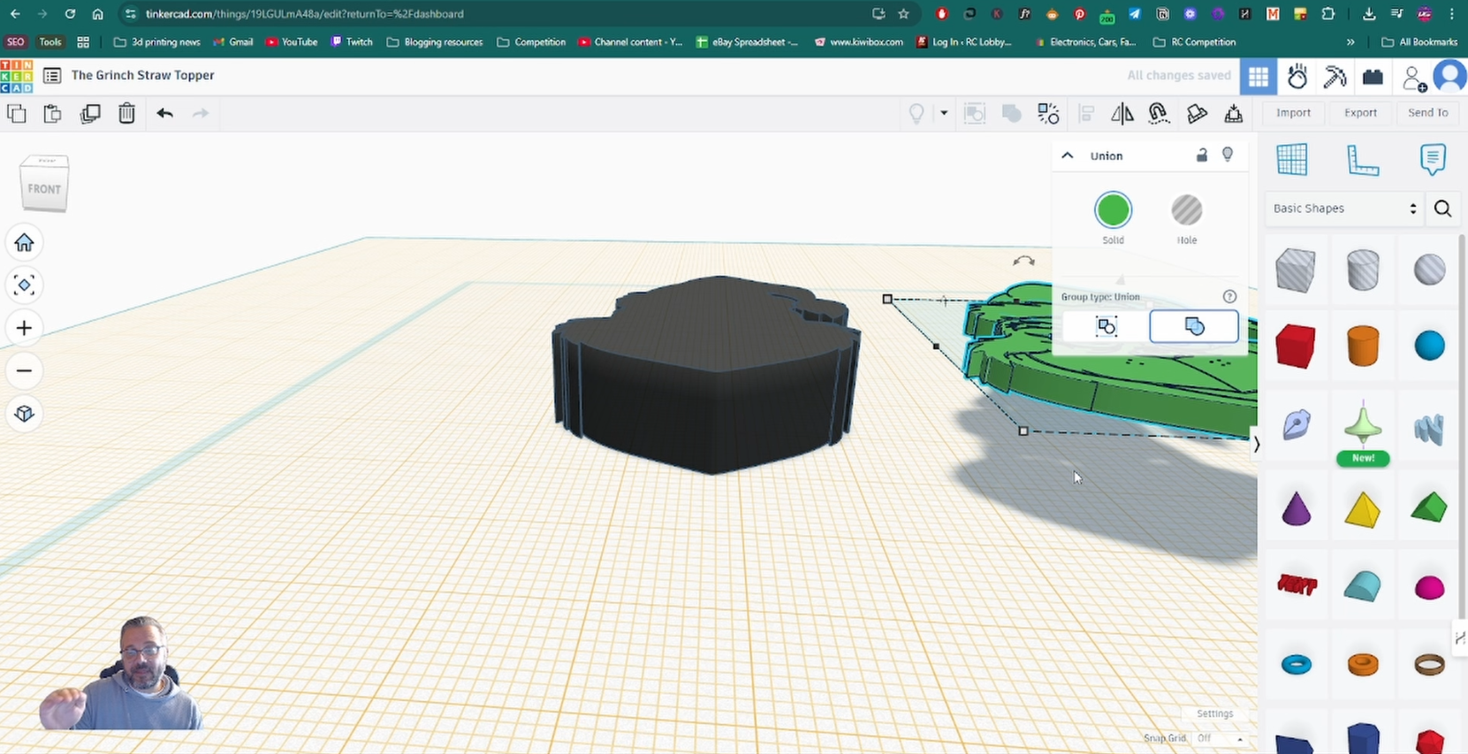Click the Duplicate and repeat icon
The height and width of the screenshot is (754, 1468).
90,113
